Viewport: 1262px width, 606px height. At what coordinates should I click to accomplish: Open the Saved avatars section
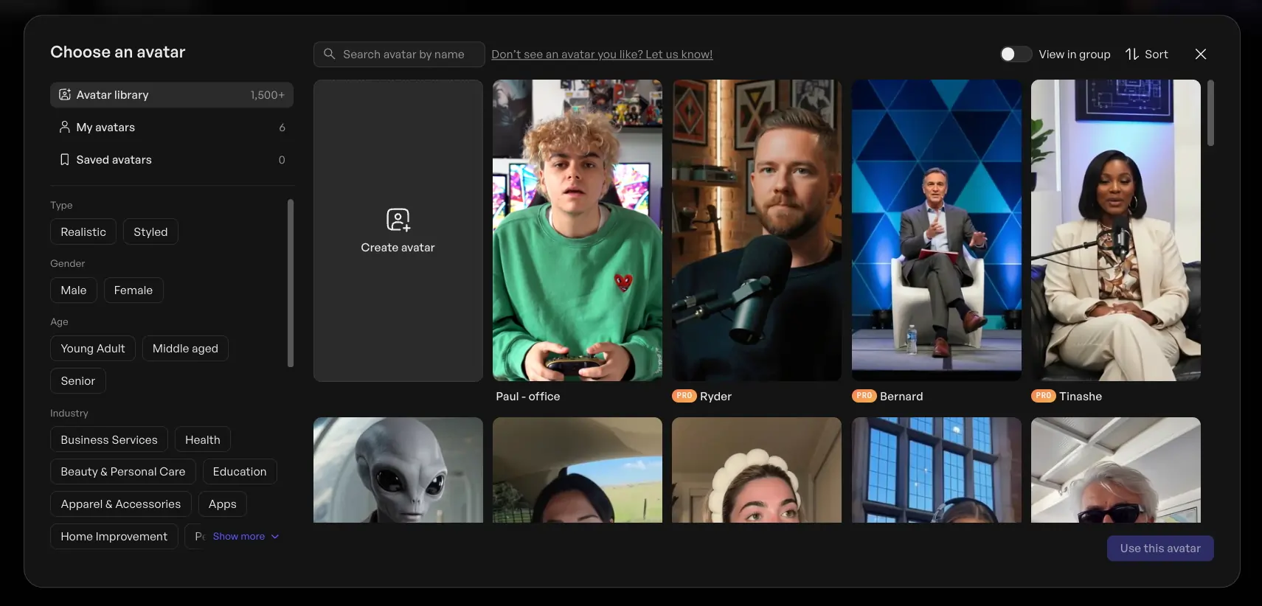point(172,159)
